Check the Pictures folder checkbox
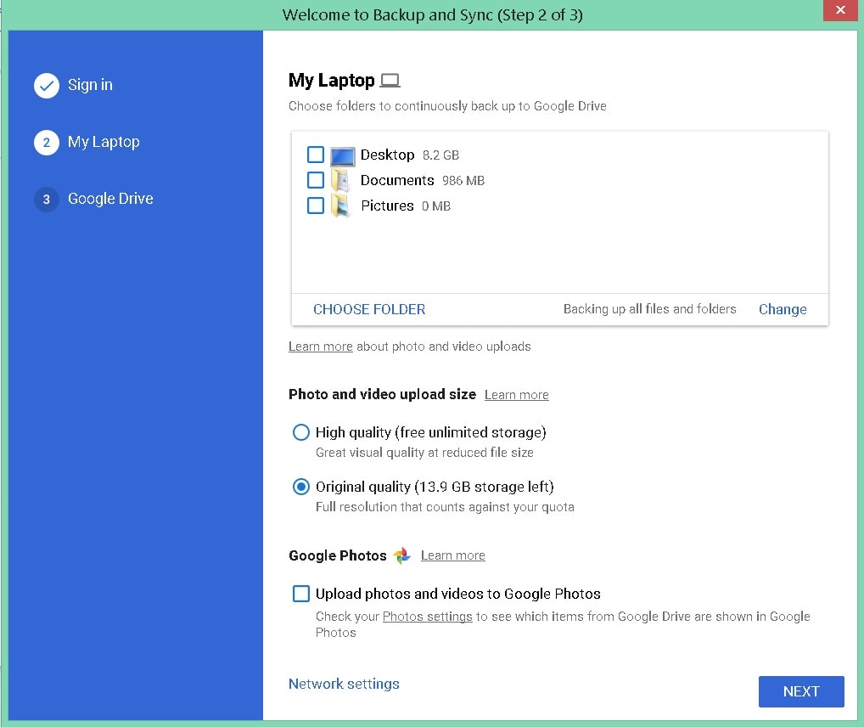The width and height of the screenshot is (864, 727). click(x=316, y=206)
